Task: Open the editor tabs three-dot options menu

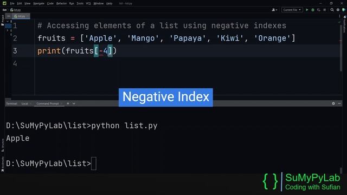Action: coord(339,16)
